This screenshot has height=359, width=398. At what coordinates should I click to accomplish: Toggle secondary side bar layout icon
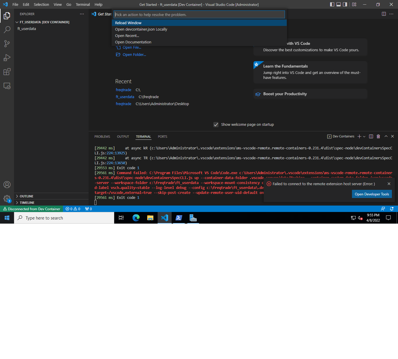pyautogui.click(x=345, y=4)
